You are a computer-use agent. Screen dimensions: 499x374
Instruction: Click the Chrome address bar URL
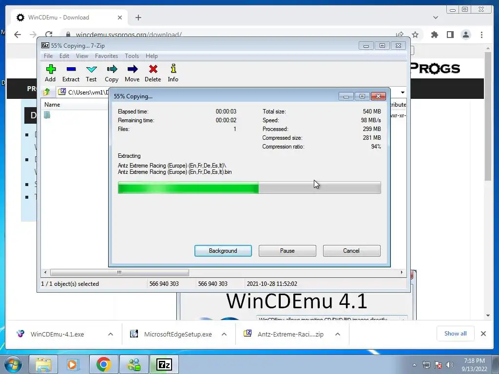[x=129, y=35]
